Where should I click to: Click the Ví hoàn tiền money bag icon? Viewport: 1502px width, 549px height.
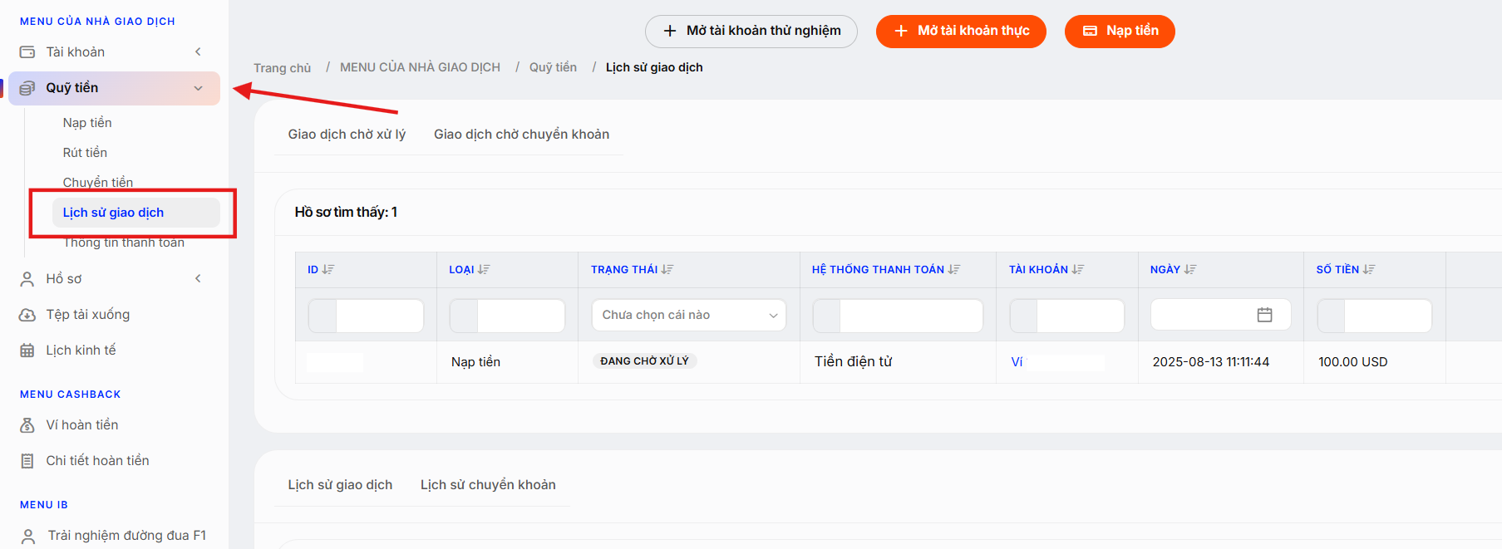click(27, 425)
